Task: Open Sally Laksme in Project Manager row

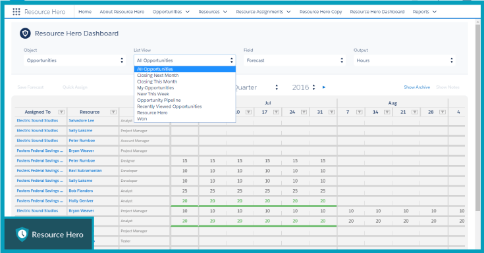Action: tap(80, 130)
